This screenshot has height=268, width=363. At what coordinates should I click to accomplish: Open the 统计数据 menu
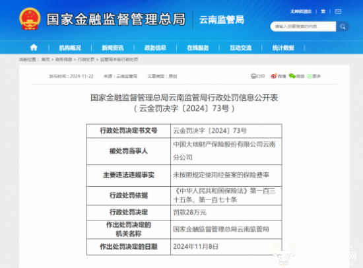pyautogui.click(x=283, y=48)
